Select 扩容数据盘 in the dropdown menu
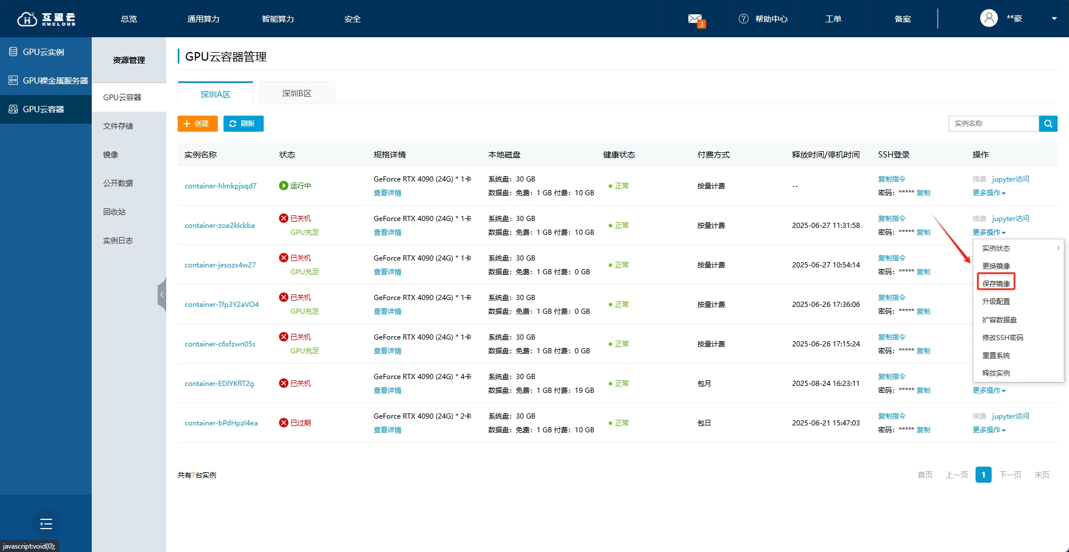1069x552 pixels. point(1000,320)
